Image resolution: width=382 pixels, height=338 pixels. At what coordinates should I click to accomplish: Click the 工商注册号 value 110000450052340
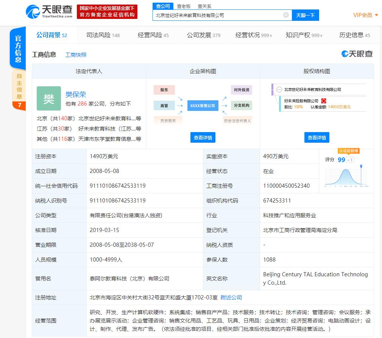[286, 186]
